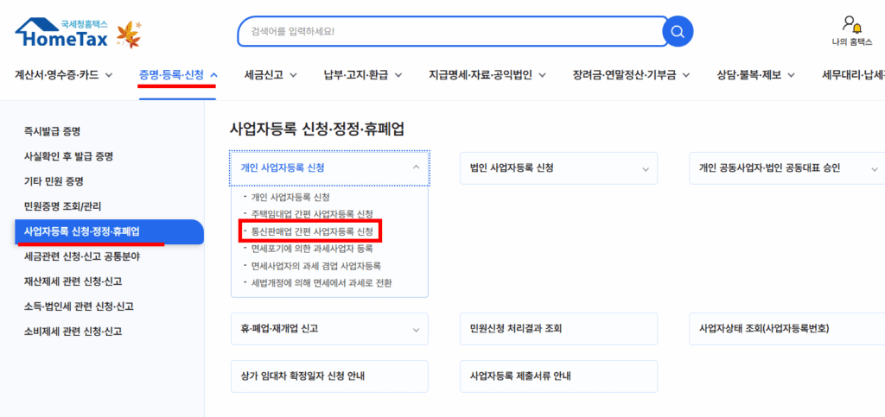Select 소비제세 관련 신청·신고
This screenshot has width=885, height=417.
[73, 332]
